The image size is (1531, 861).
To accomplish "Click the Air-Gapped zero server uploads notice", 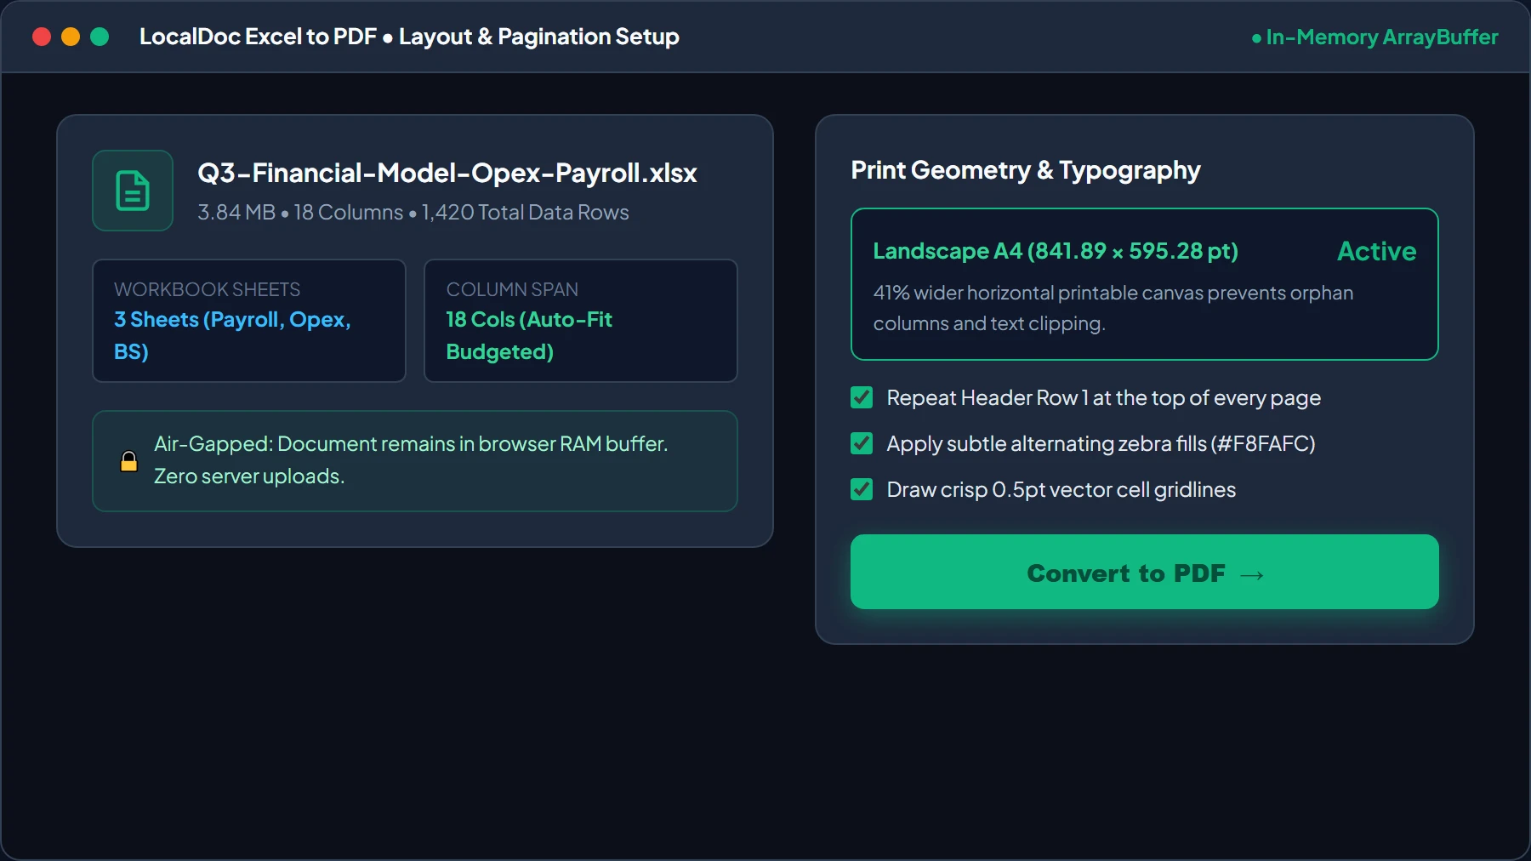I will pyautogui.click(x=415, y=461).
